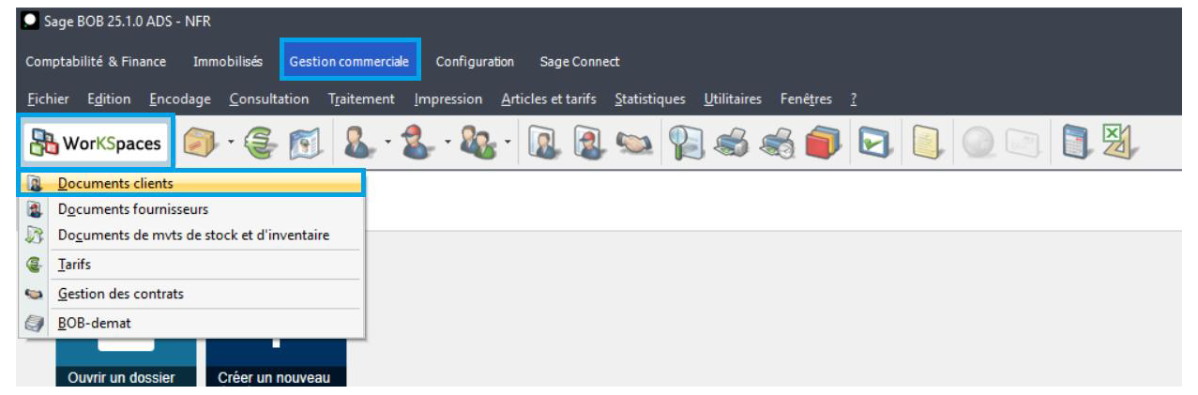Open the calculator icon in toolbar

click(1076, 143)
